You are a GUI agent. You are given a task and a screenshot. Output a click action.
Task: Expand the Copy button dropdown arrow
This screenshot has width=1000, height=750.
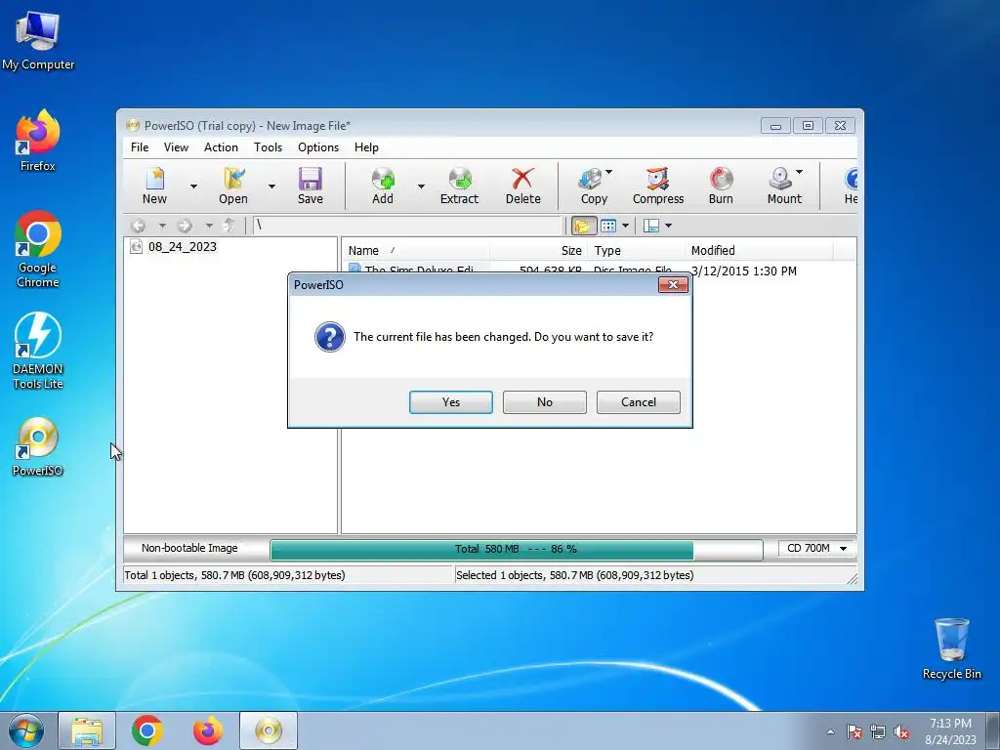tap(608, 172)
